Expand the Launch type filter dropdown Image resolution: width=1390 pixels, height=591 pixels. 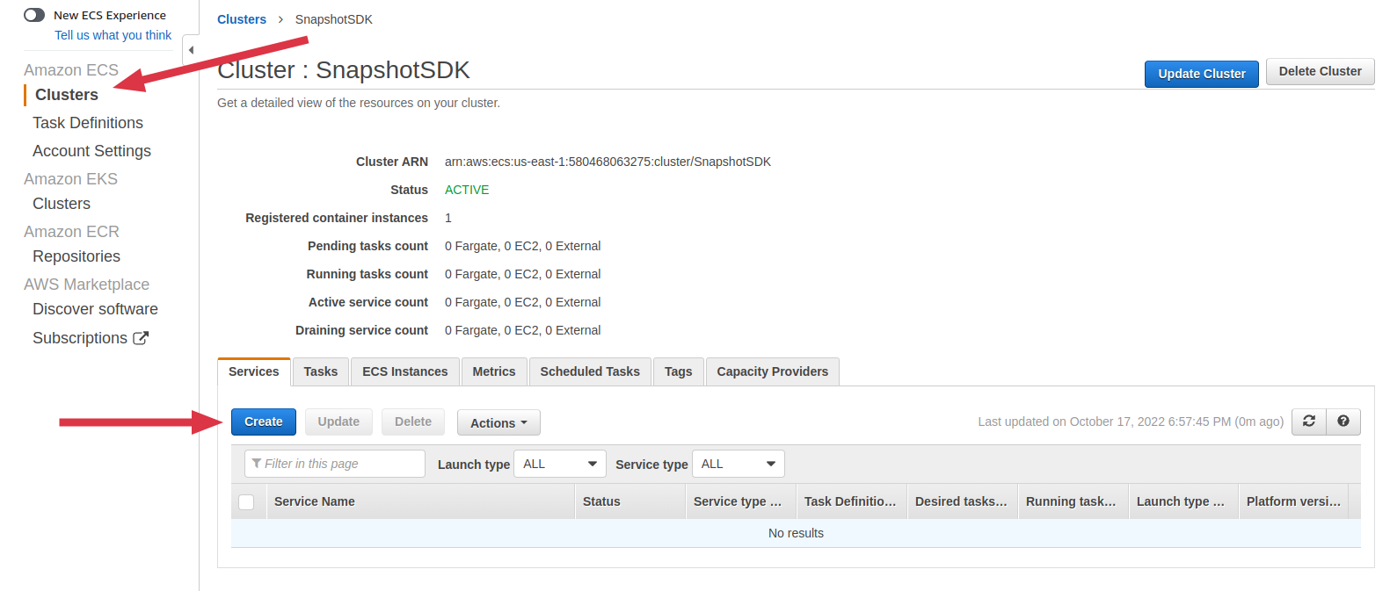[559, 464]
